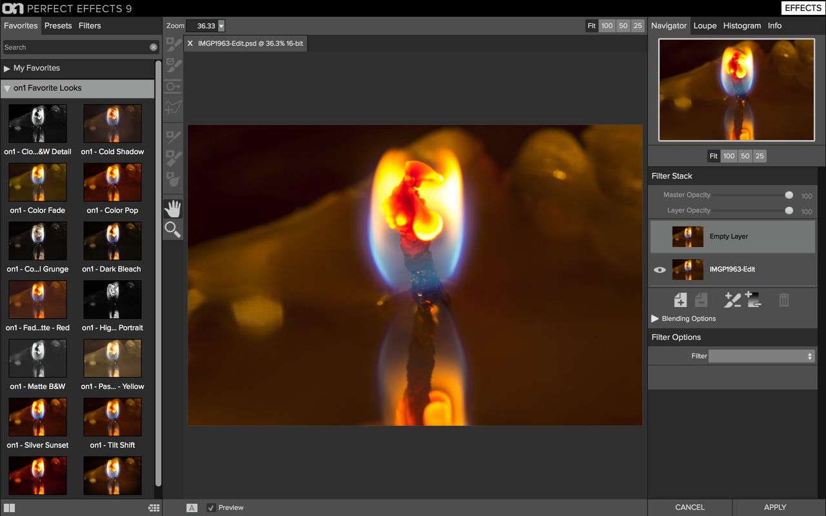Click the CANCEL button
The image size is (826, 516).
(690, 508)
